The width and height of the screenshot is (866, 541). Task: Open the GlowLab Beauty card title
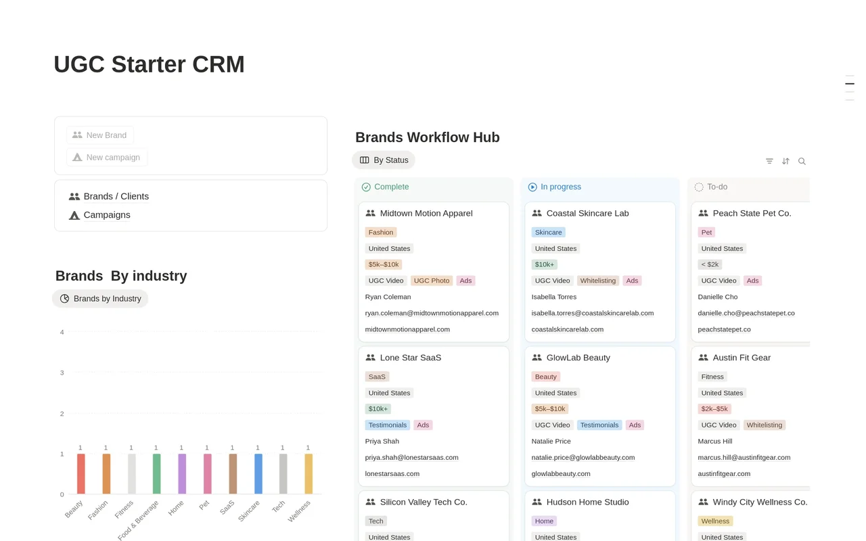(578, 358)
